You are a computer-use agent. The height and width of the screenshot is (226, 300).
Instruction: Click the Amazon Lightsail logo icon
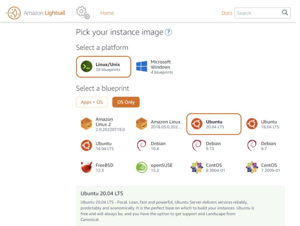(x=13, y=13)
